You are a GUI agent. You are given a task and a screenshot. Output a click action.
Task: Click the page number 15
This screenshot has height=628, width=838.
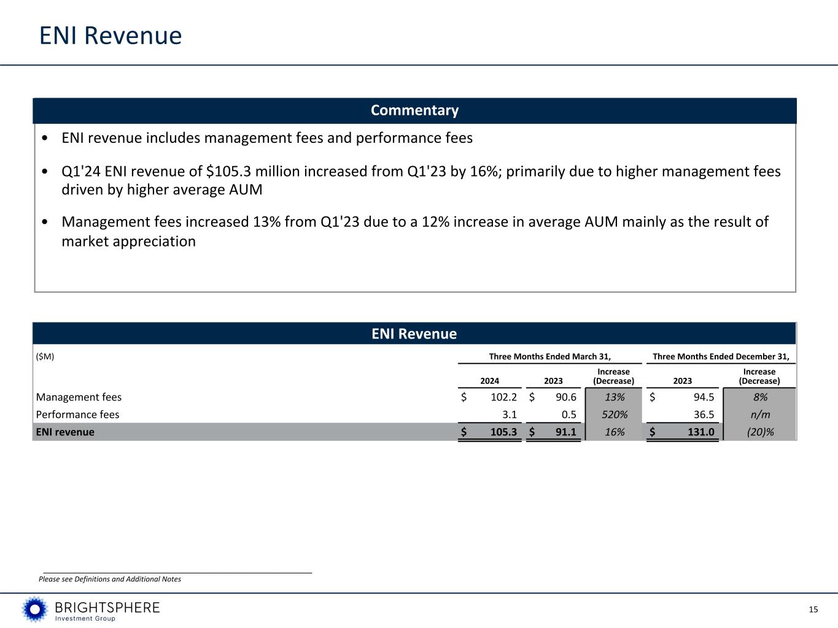813,609
